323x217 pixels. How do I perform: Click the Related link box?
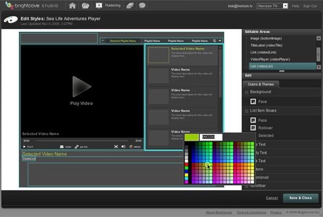[x=29, y=158]
